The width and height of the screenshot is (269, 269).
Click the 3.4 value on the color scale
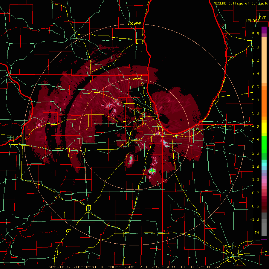[256, 140]
